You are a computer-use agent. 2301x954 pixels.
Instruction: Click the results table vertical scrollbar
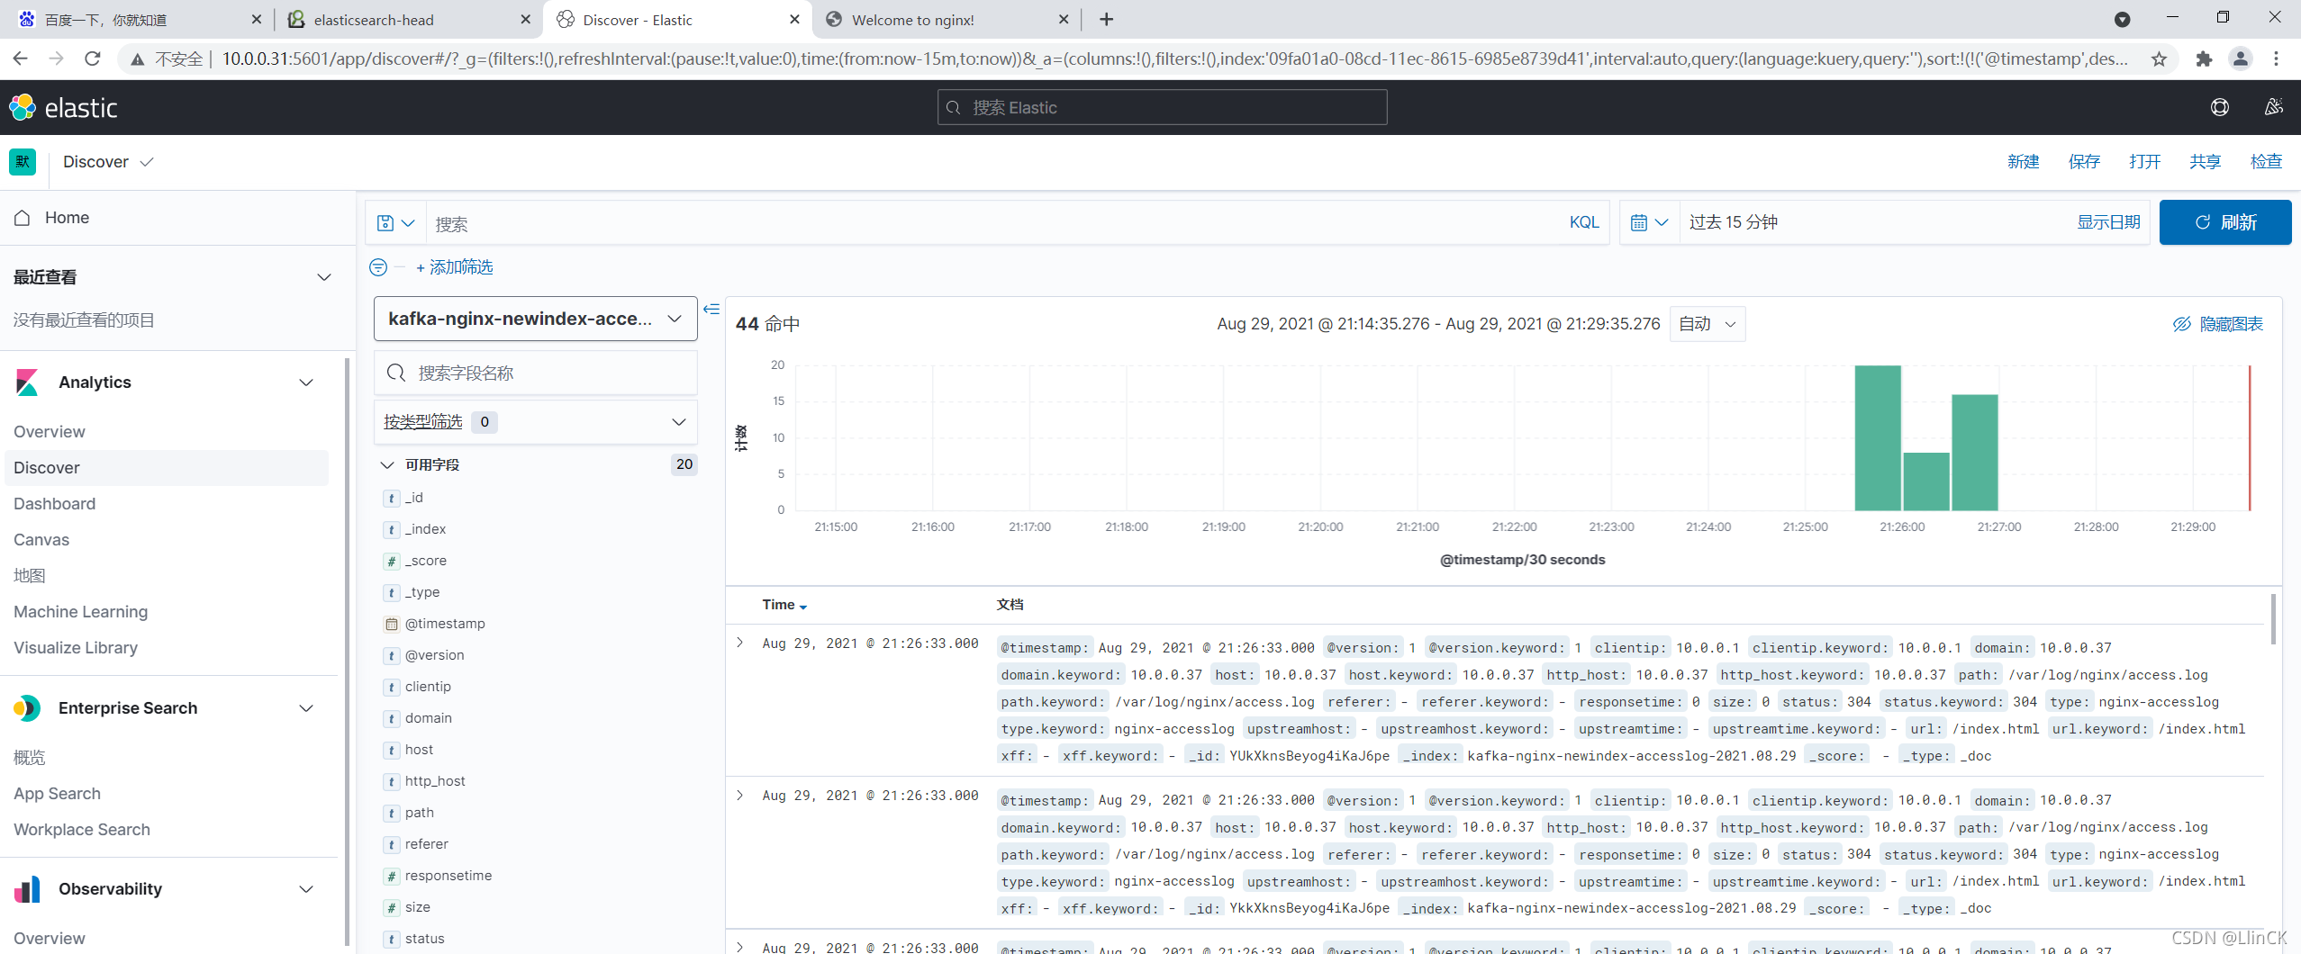[x=2273, y=619]
